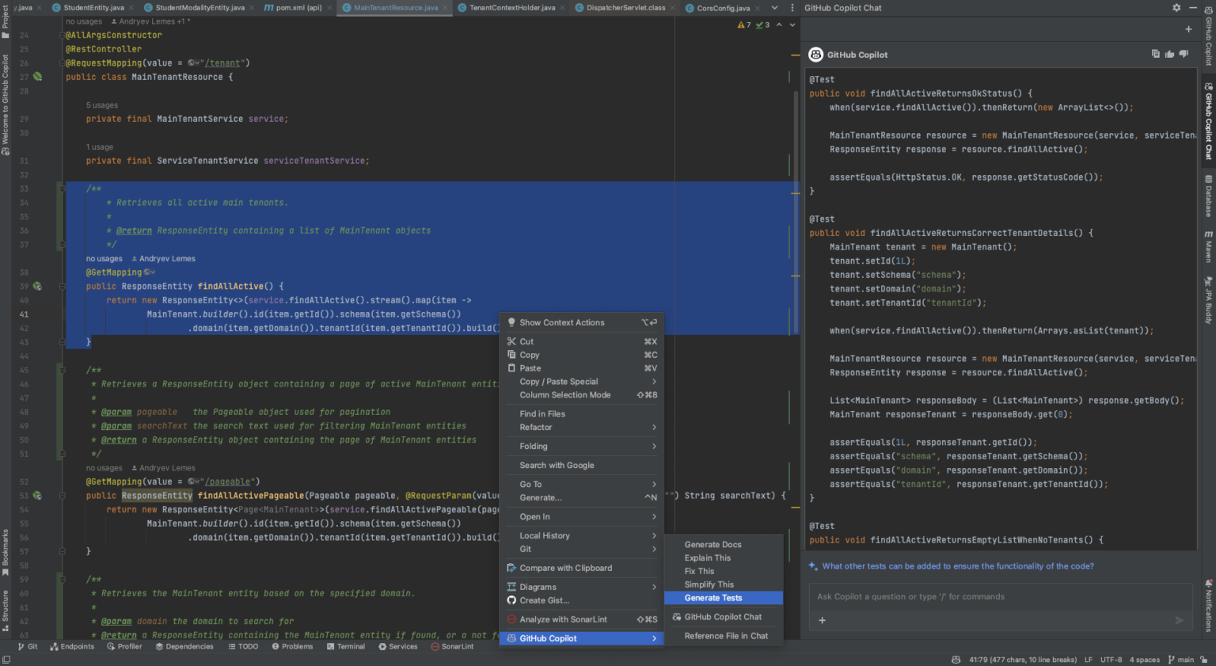Click warnings count indicator in editor
1216x666 pixels.
pyautogui.click(x=744, y=25)
